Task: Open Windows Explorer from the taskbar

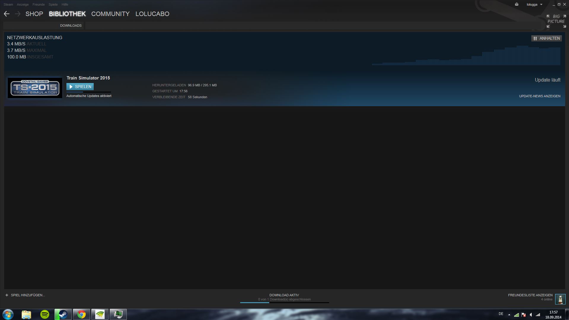Action: 26,314
